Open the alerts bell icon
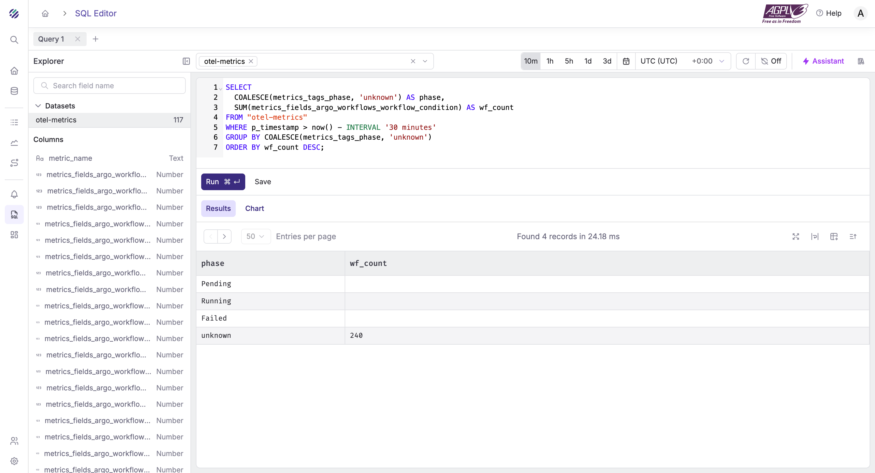875x473 pixels. tap(14, 194)
